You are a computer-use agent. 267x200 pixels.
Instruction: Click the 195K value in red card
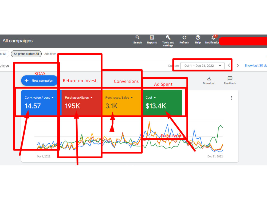coord(72,106)
